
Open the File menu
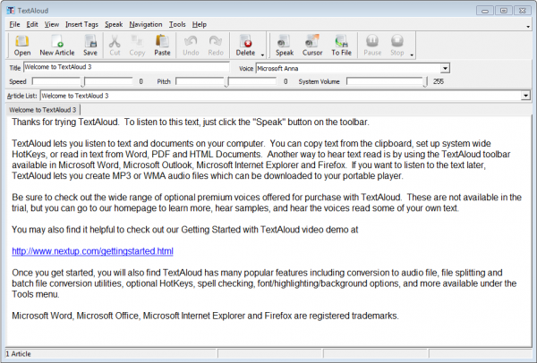coord(14,24)
